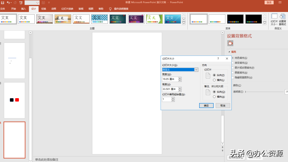Select the Fill paint bucket icon in pane

230,43
